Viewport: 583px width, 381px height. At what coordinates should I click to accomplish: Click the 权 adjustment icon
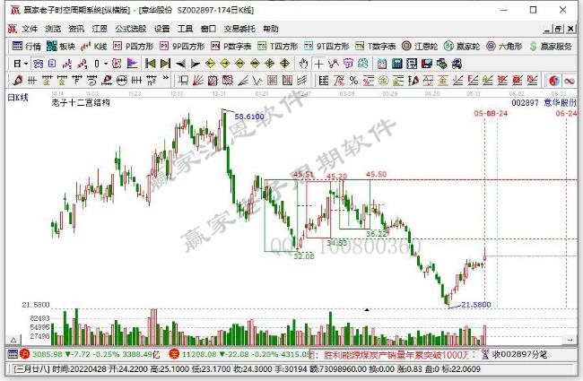117,64
